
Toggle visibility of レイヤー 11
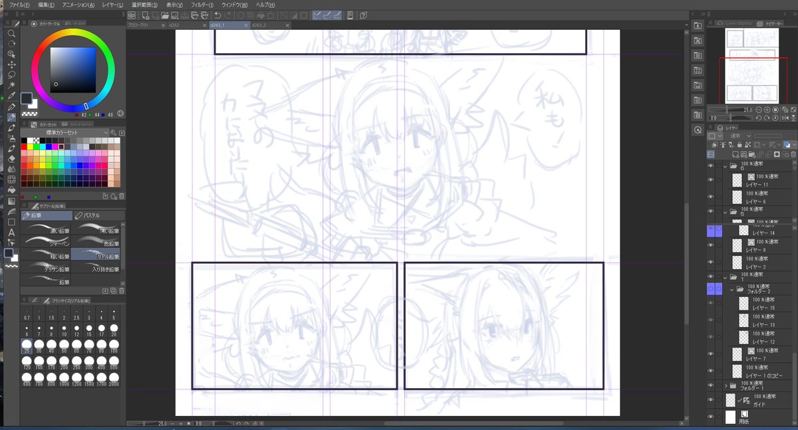point(710,180)
